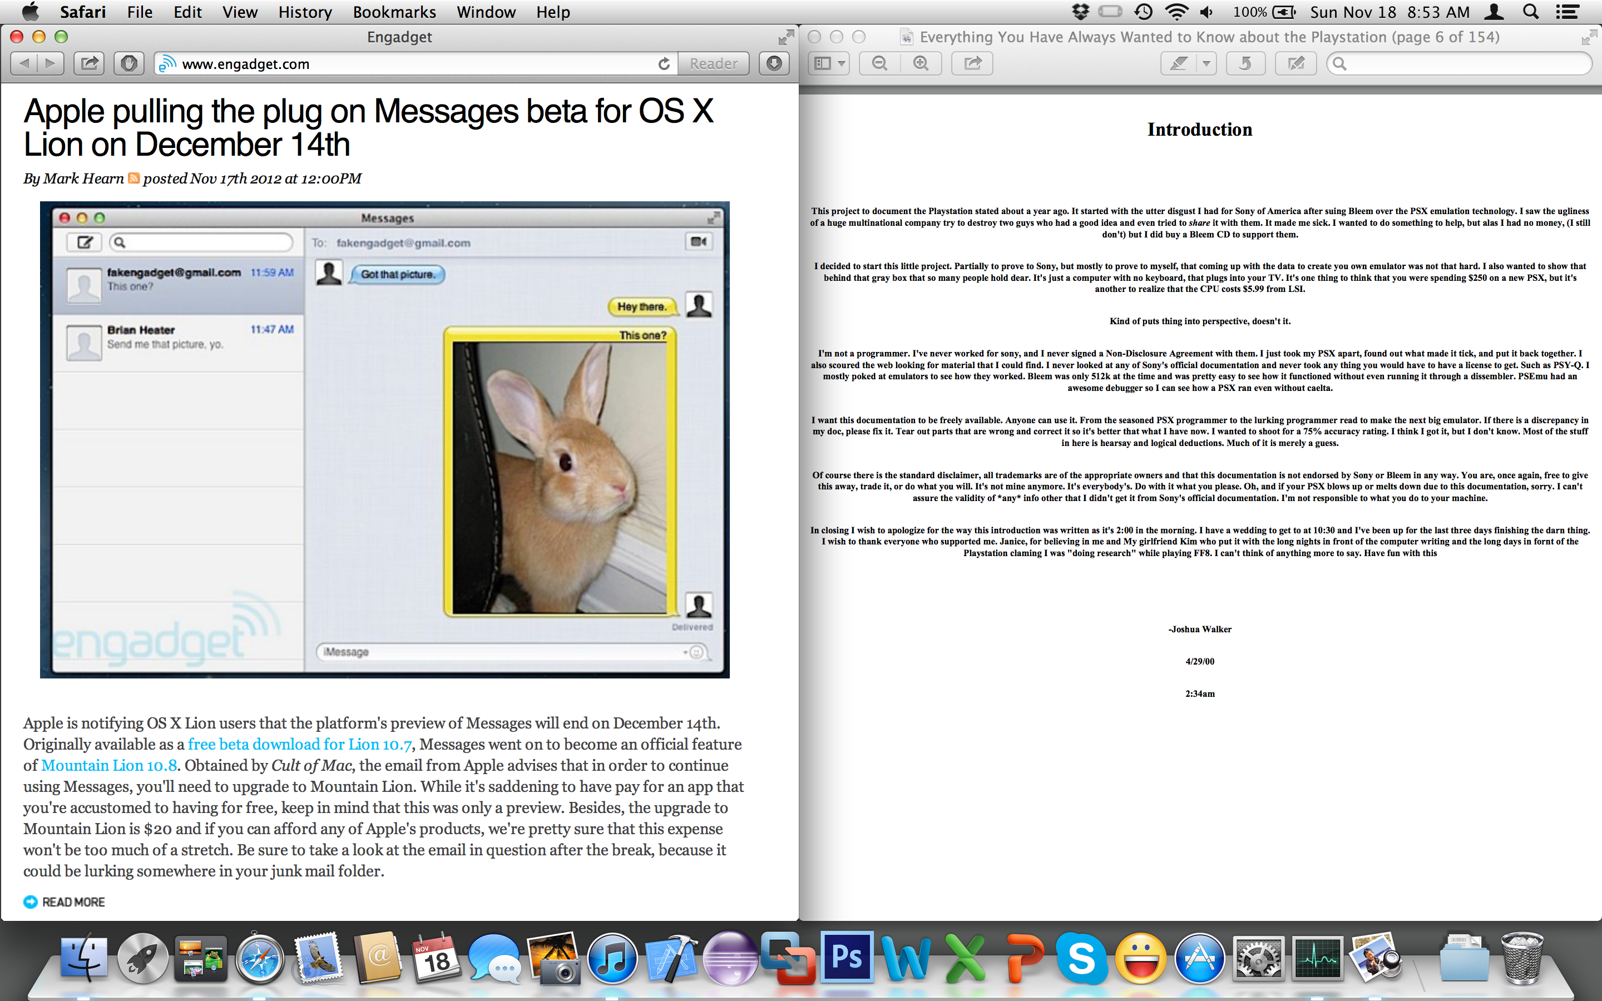Click the Reader button
Screen dimensions: 1602x1001
(x=713, y=63)
